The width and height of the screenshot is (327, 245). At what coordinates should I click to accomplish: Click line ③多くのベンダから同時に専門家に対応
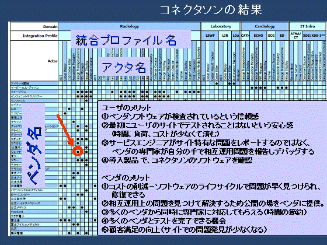(204, 212)
